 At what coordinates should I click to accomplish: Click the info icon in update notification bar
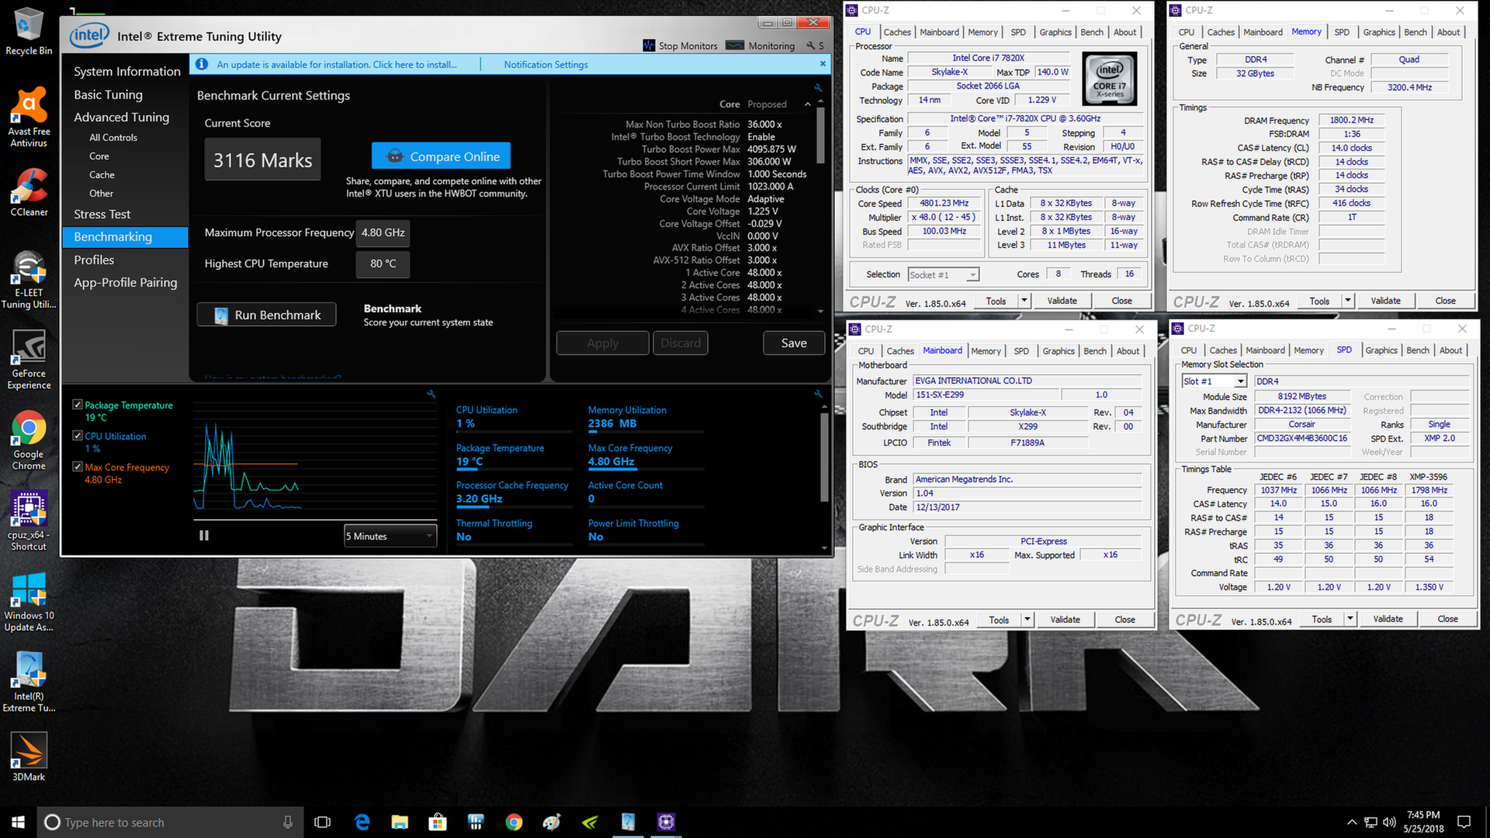pos(202,64)
